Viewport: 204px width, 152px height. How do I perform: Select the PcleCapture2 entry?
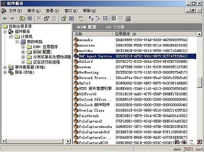click(x=90, y=121)
